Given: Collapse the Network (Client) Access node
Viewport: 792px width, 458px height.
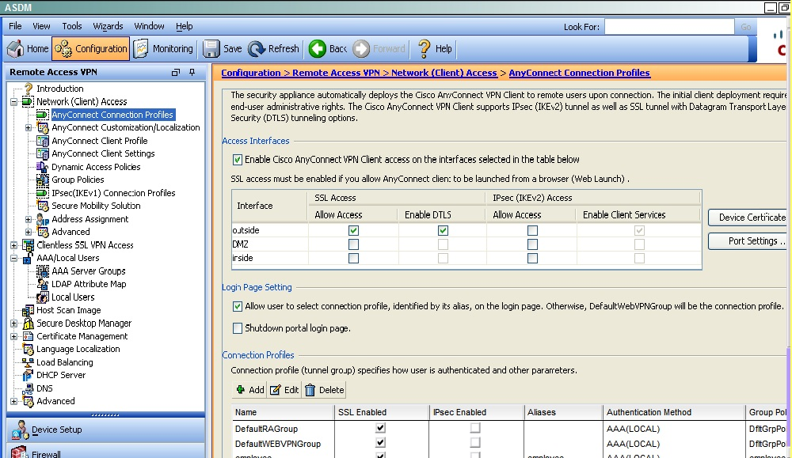Looking at the screenshot, I should point(14,101).
